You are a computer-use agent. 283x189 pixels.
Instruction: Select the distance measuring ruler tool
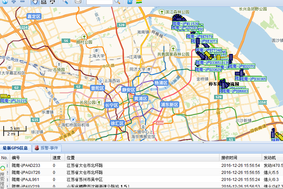43,2
